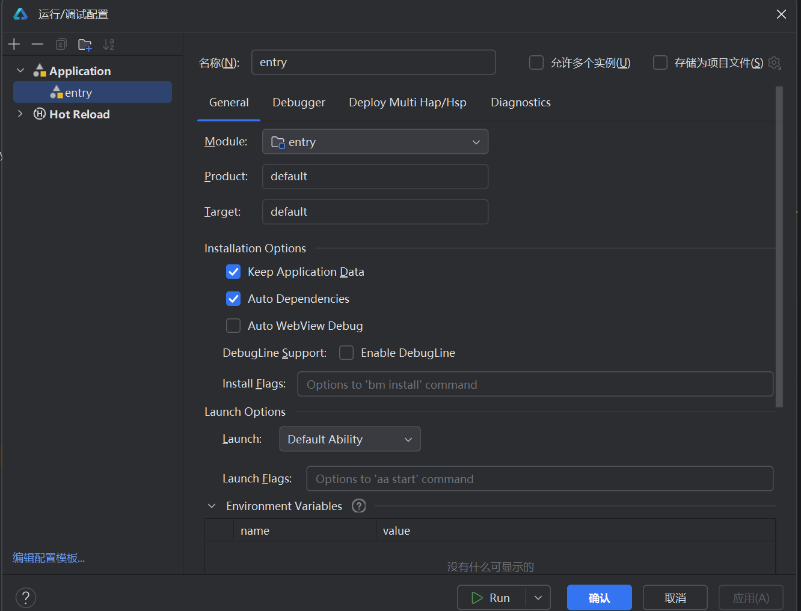Open the Environment Variables help question icon
The height and width of the screenshot is (611, 801).
[359, 506]
